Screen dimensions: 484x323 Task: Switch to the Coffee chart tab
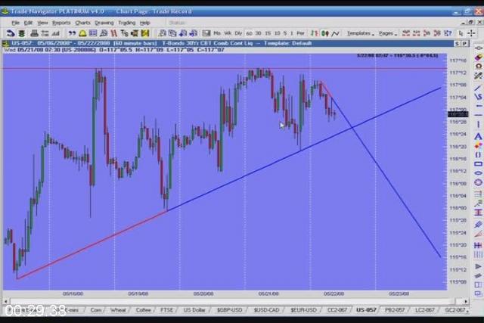[143, 310]
